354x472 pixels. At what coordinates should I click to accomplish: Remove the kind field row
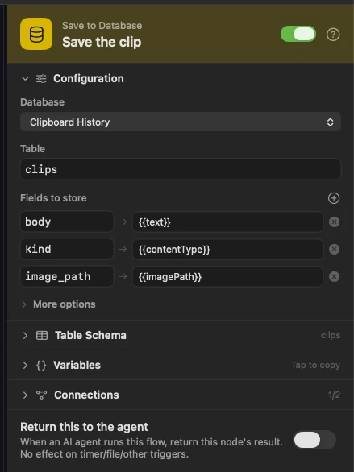click(334, 249)
